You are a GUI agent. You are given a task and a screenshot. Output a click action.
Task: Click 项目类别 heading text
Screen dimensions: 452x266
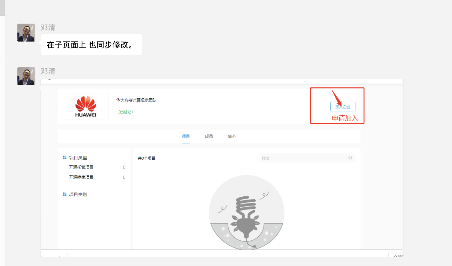tap(78, 194)
